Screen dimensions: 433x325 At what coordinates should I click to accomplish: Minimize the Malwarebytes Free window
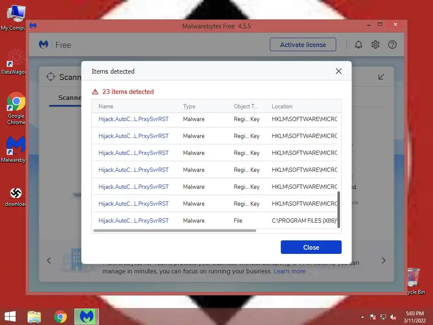pyautogui.click(x=369, y=25)
